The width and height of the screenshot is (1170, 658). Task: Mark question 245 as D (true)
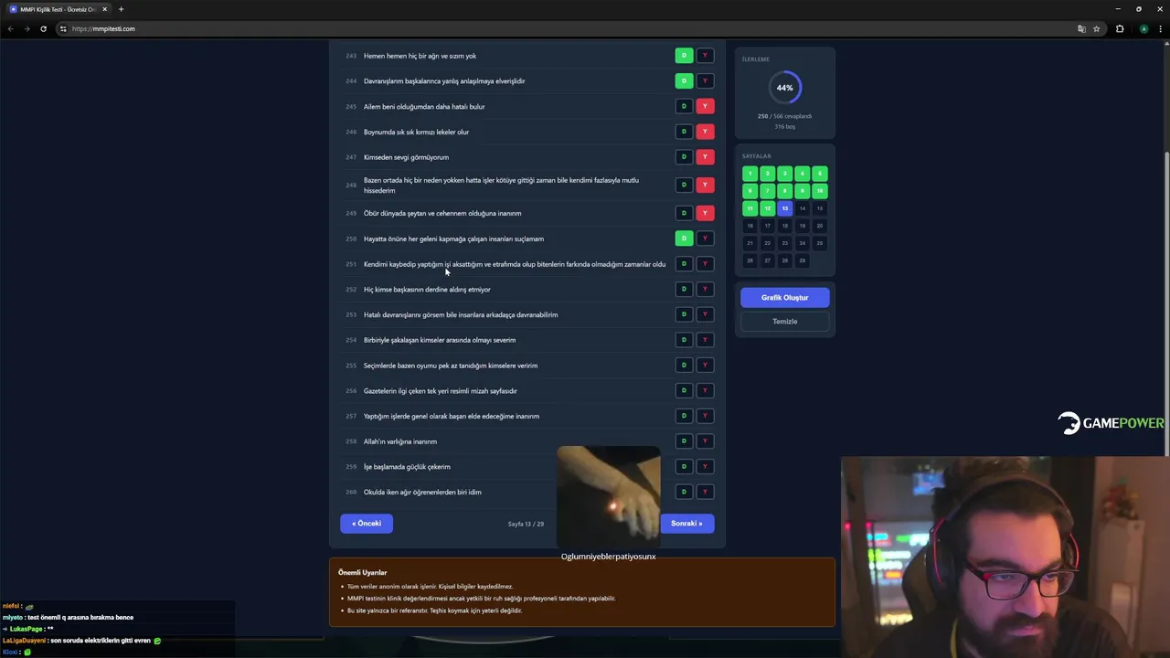(x=684, y=106)
